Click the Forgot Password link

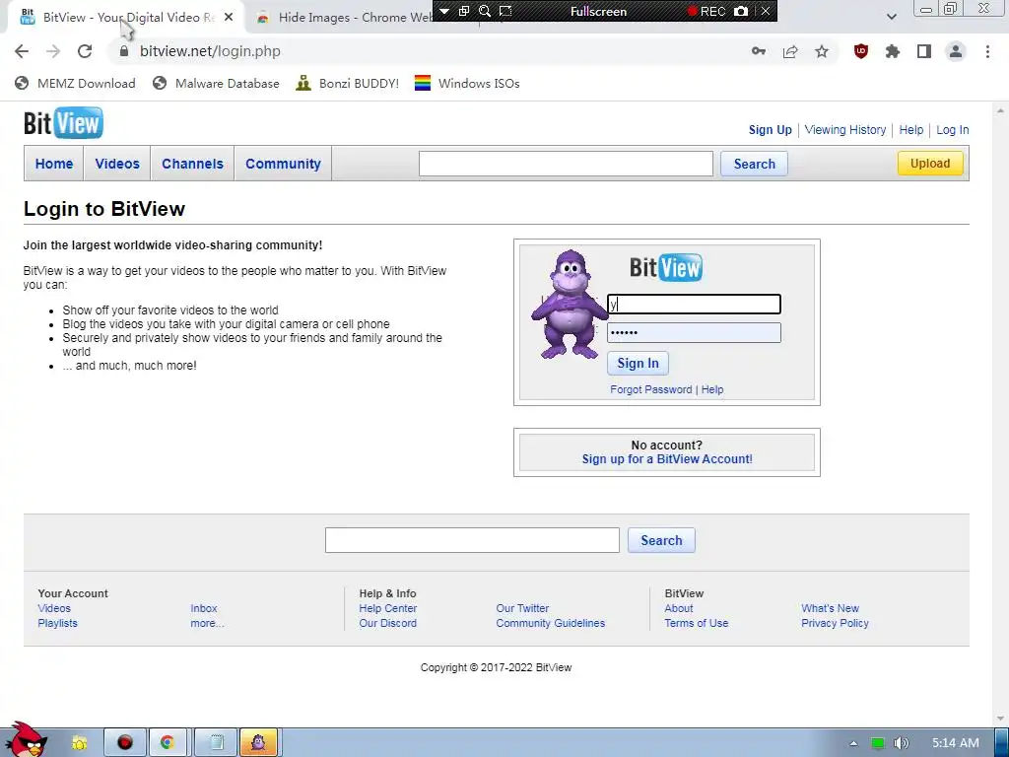[x=650, y=389]
